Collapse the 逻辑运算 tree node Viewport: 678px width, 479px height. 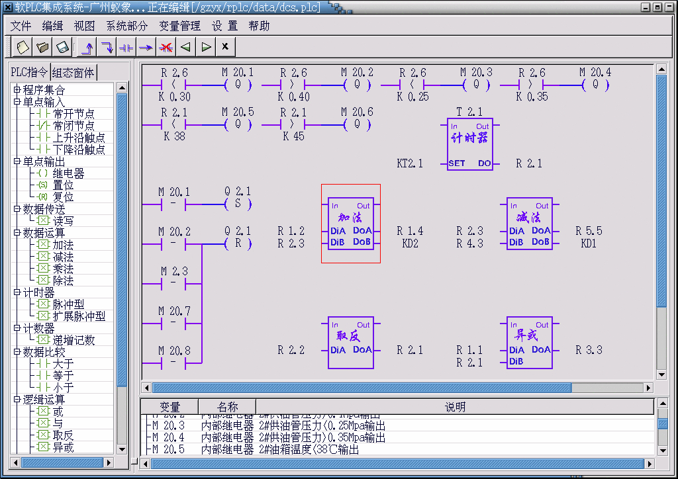(17, 399)
